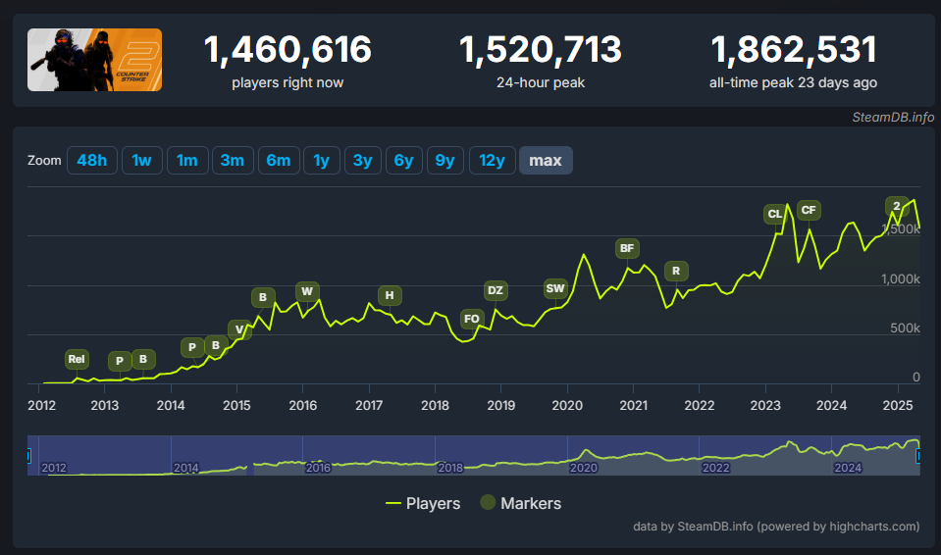Click the 1,520,713 24-hour peak figure

click(540, 49)
